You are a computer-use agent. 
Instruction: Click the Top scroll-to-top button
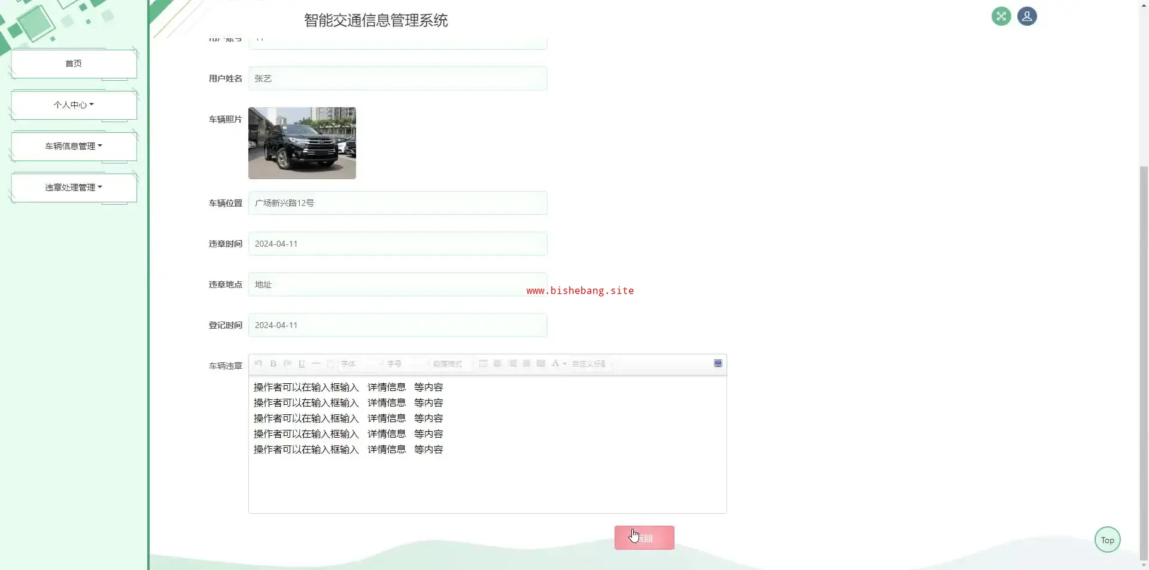click(x=1107, y=539)
